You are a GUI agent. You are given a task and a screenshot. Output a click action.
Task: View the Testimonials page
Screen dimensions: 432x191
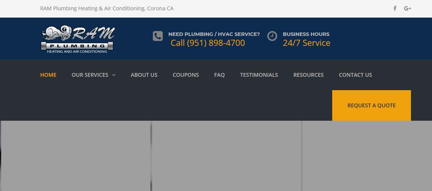[259, 75]
